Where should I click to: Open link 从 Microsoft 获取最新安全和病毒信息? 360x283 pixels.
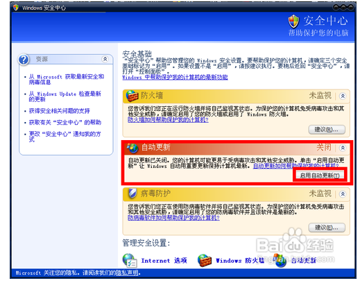click(x=67, y=79)
